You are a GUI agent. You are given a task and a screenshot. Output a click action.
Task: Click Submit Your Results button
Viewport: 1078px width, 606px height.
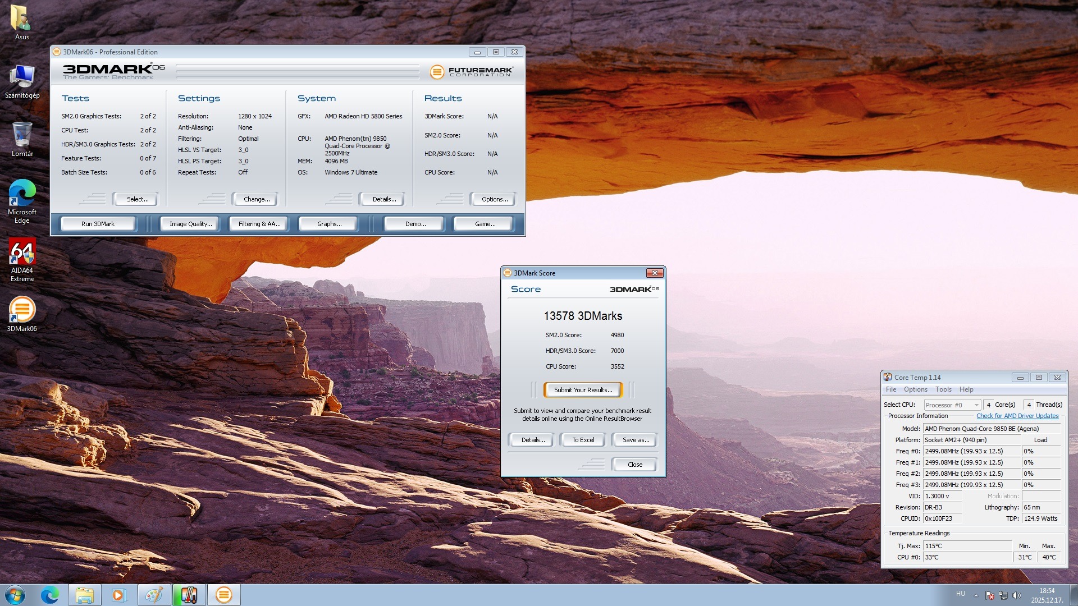583,390
